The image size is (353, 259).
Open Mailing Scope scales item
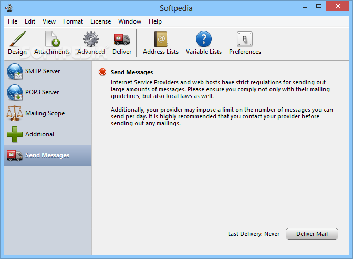coord(48,113)
